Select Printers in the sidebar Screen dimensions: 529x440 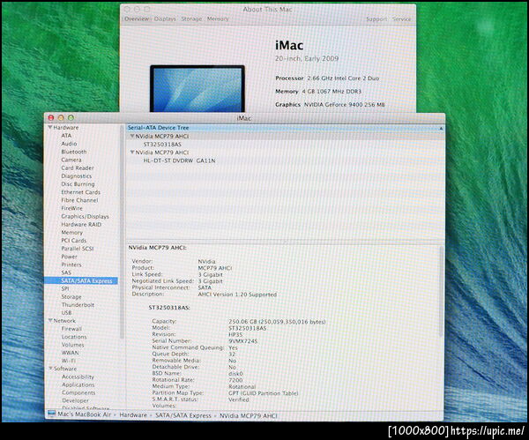[71, 265]
